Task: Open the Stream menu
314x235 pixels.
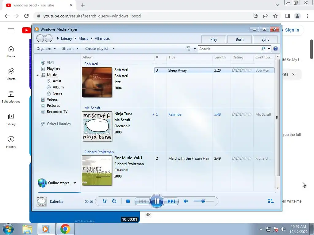Action: click(70, 49)
